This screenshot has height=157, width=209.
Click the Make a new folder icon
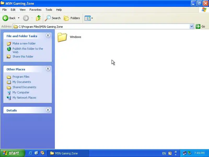click(9, 44)
